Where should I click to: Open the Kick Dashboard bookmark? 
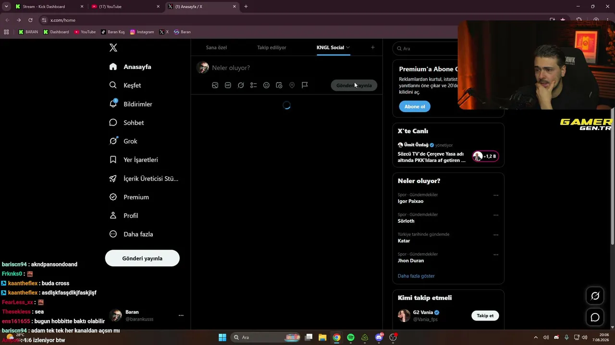click(56, 32)
